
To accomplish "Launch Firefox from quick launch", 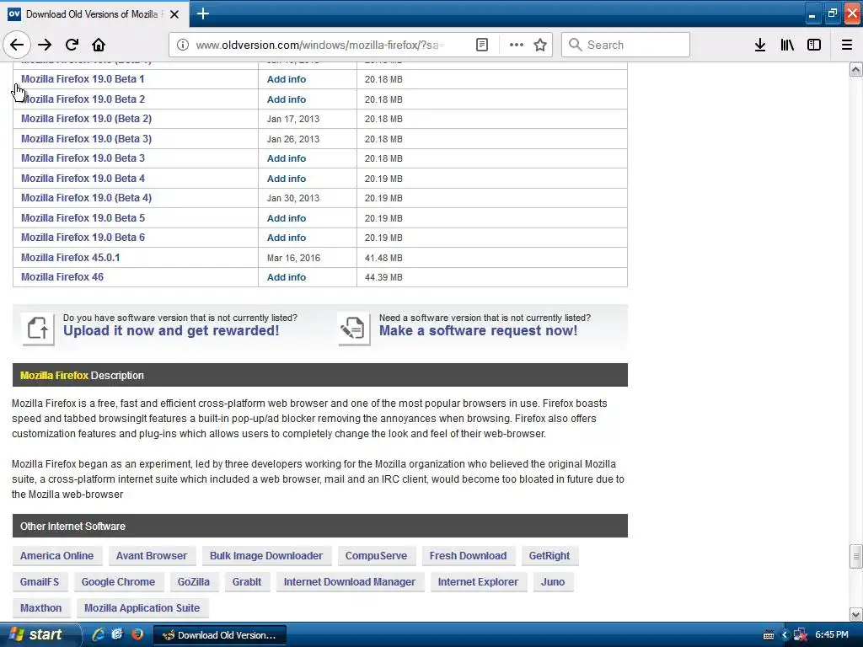I will pos(137,634).
